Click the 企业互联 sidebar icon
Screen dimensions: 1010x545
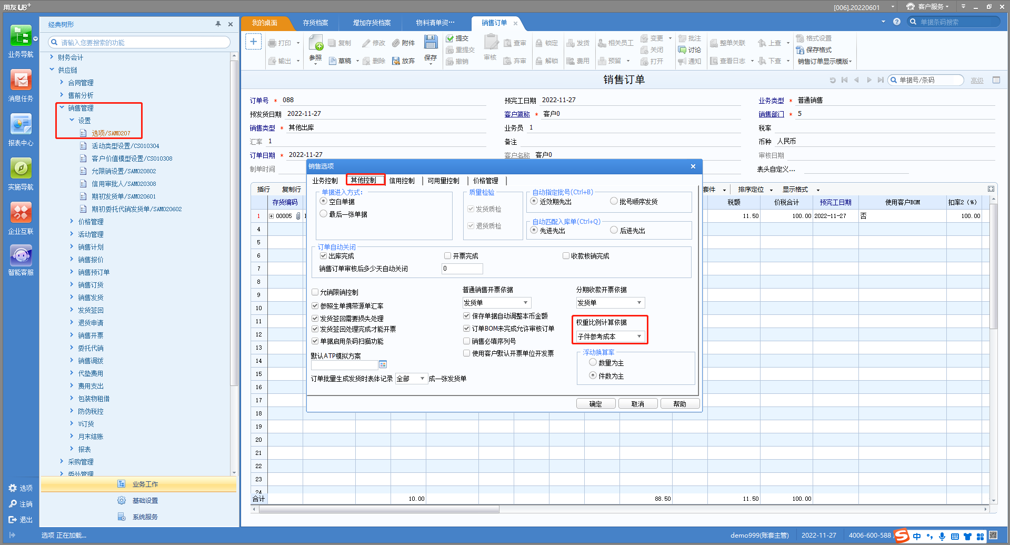click(21, 213)
